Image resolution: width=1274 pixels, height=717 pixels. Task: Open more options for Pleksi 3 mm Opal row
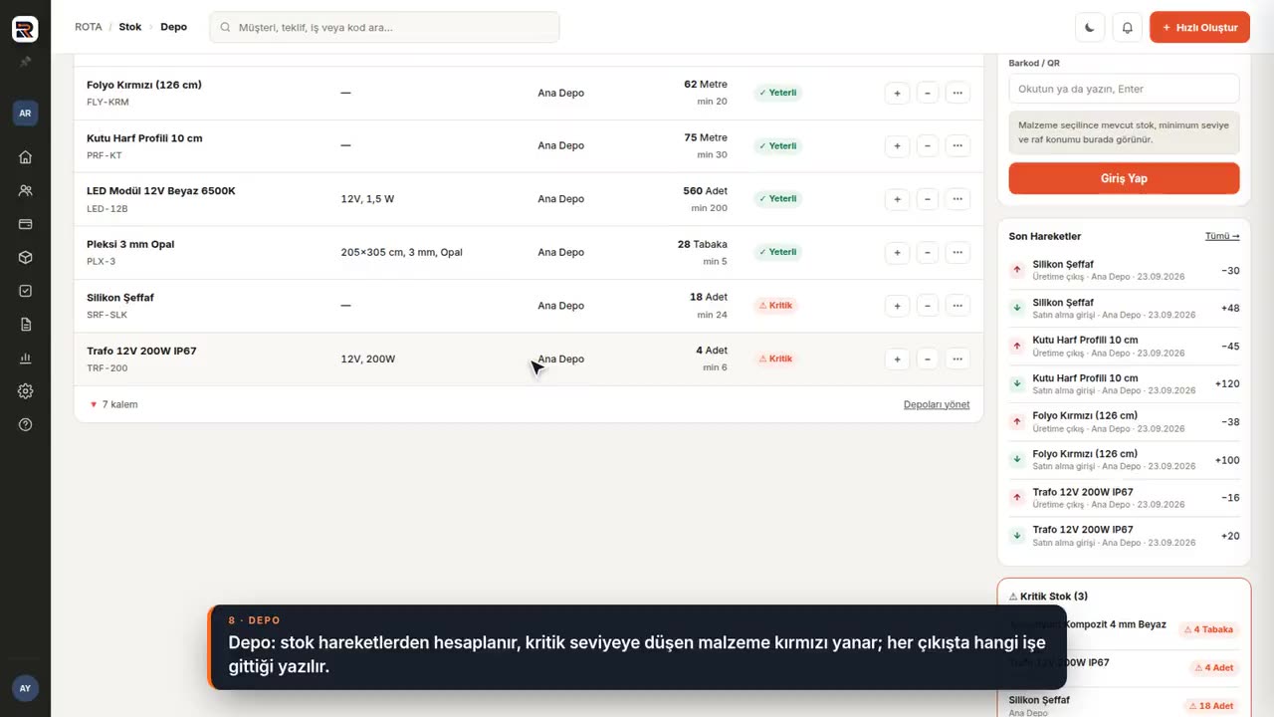[957, 252]
